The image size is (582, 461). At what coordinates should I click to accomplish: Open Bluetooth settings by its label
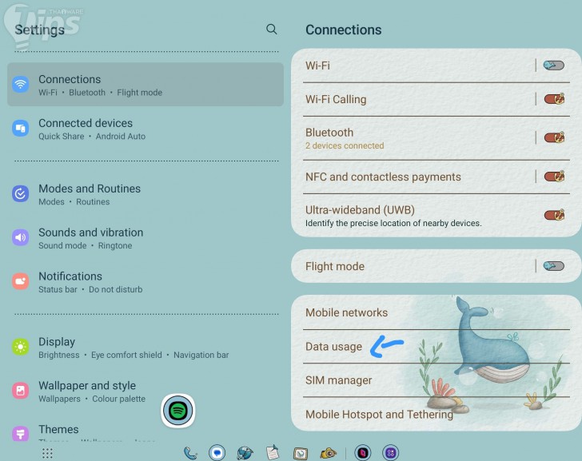point(329,133)
